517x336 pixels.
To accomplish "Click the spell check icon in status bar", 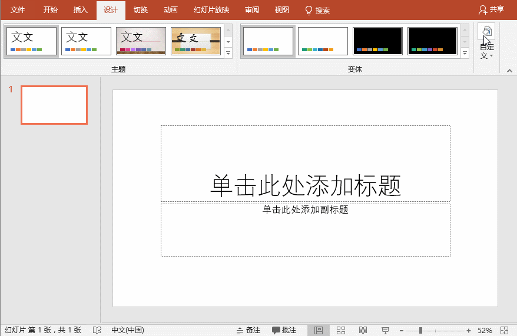I will tap(97, 330).
